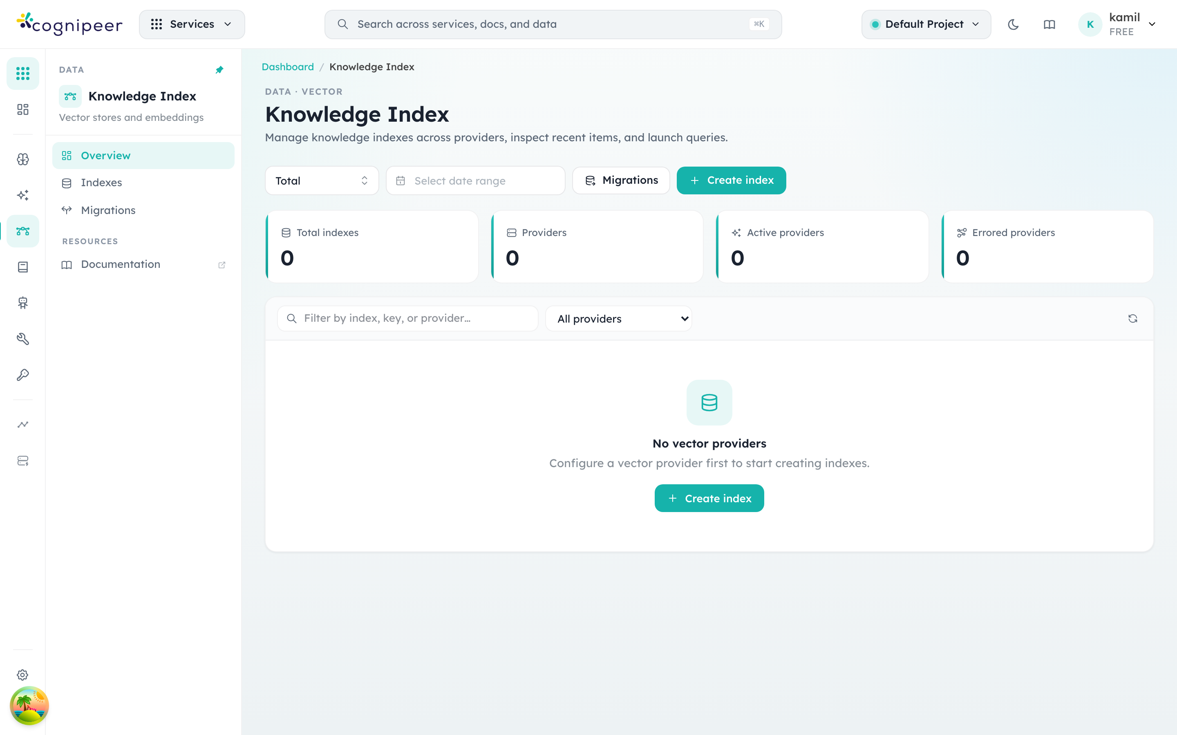
Task: Open the brain icon in left rail
Action: (23, 159)
